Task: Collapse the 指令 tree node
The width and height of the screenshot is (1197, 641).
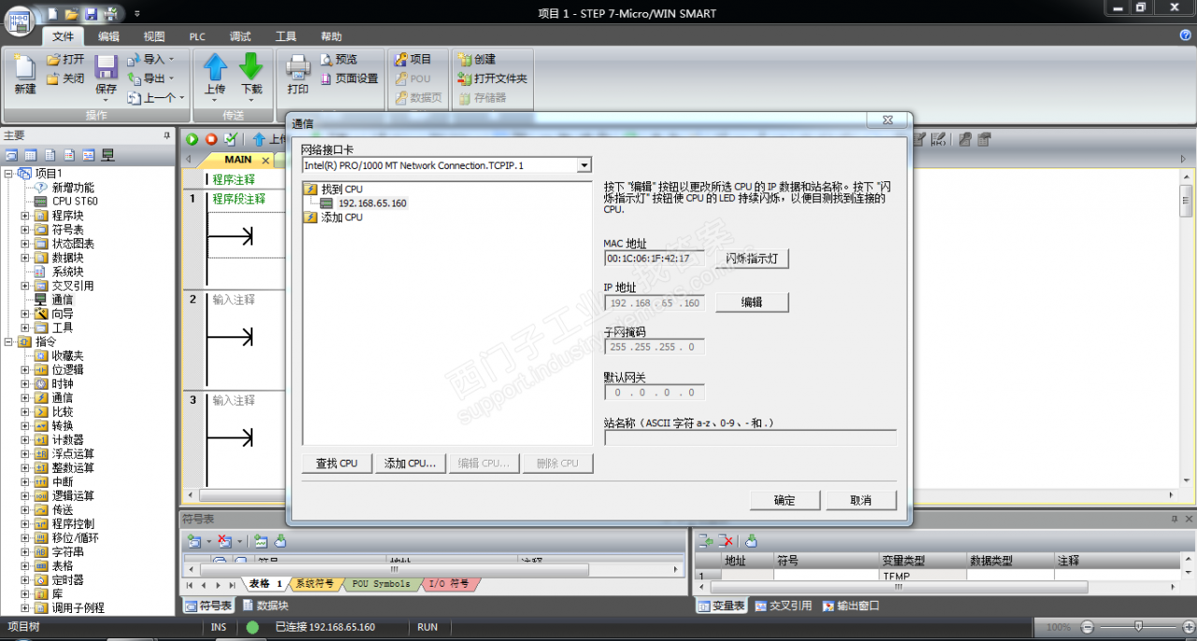Action: tap(8, 342)
